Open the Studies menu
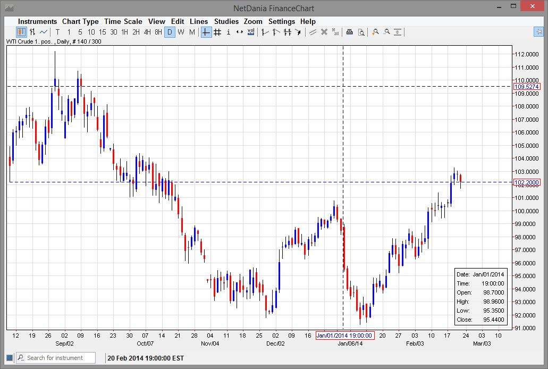The height and width of the screenshot is (369, 548). click(226, 21)
